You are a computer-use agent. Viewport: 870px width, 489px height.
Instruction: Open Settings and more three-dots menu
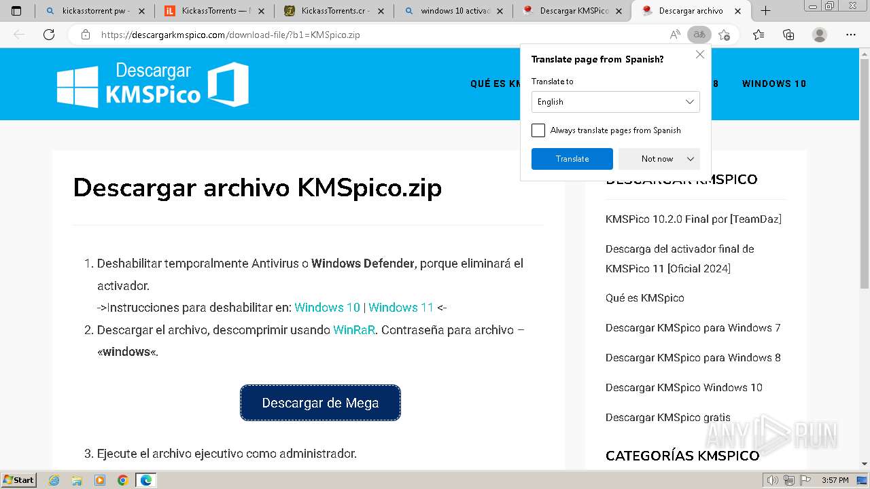(851, 35)
